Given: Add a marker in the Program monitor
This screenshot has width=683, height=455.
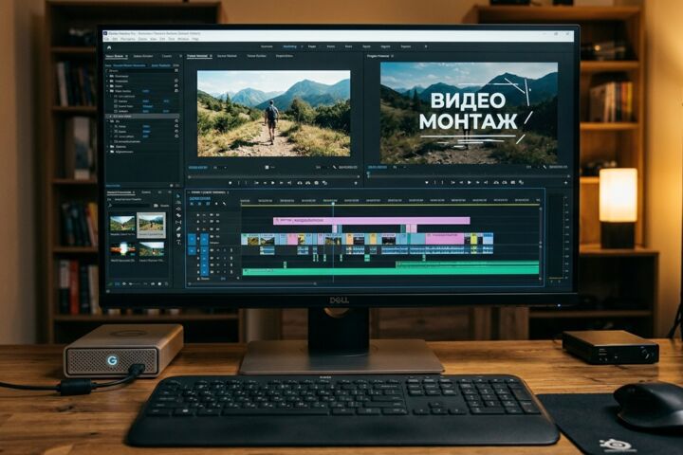Looking at the screenshot, I should point(427,183).
